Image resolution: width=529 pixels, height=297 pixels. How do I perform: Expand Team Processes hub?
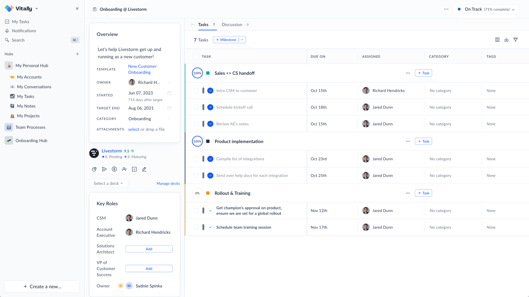[25, 127]
